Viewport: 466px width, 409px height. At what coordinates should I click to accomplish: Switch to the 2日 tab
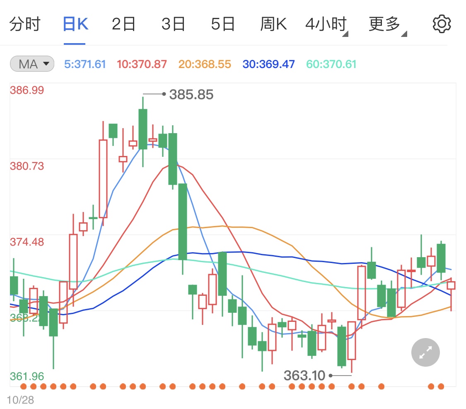pos(123,24)
